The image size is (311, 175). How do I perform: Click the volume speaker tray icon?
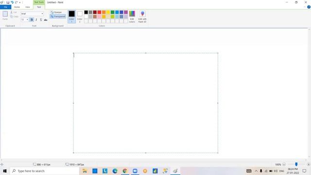[x=276, y=171]
